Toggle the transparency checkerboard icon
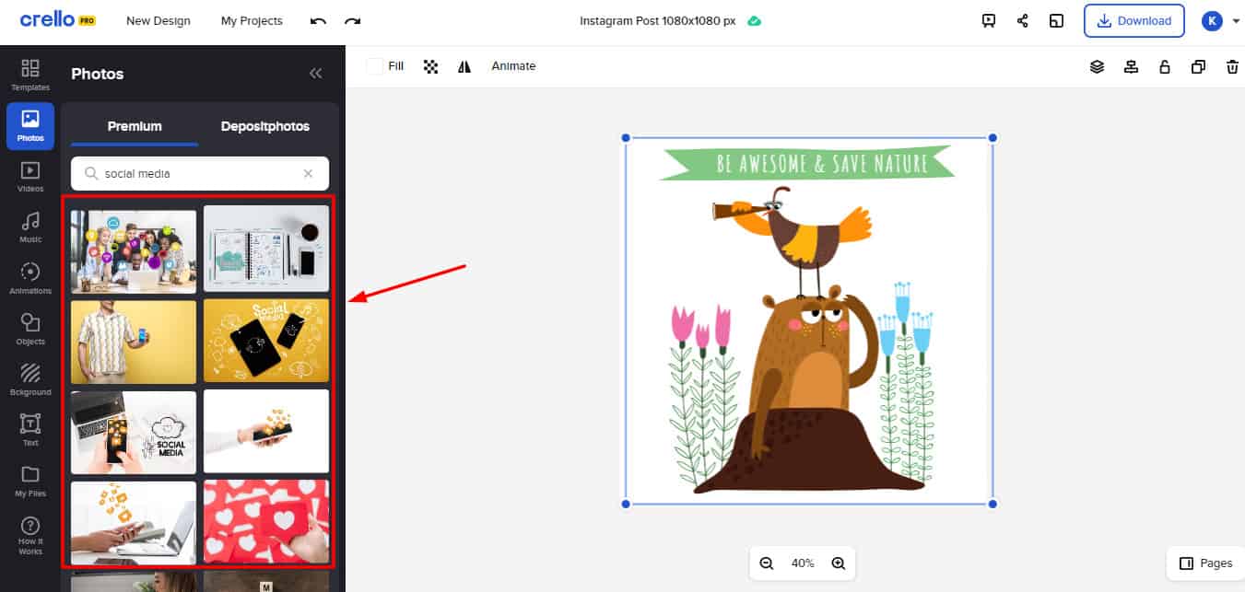 430,66
